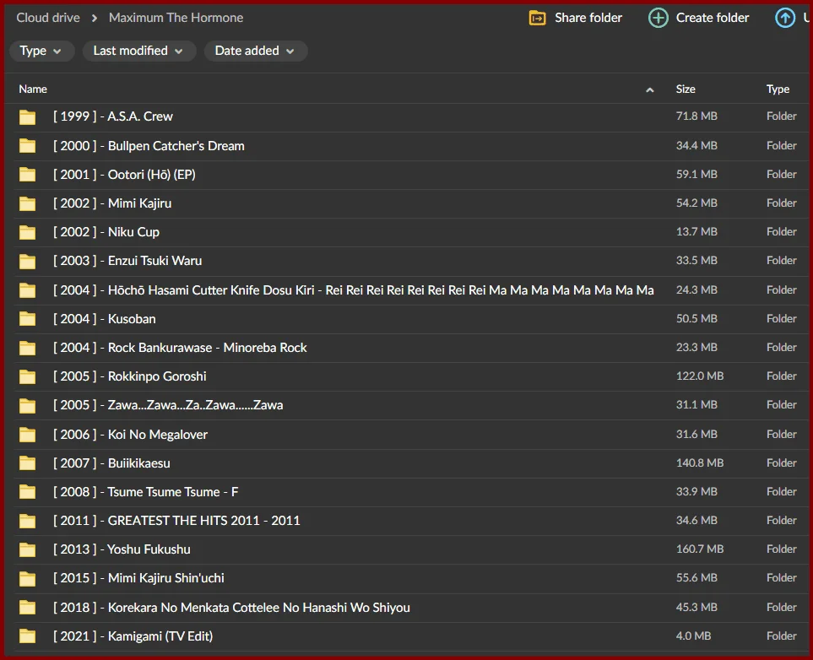Click folder icon for Kamigami (TV Edit)
This screenshot has height=660, width=813.
pyautogui.click(x=28, y=636)
